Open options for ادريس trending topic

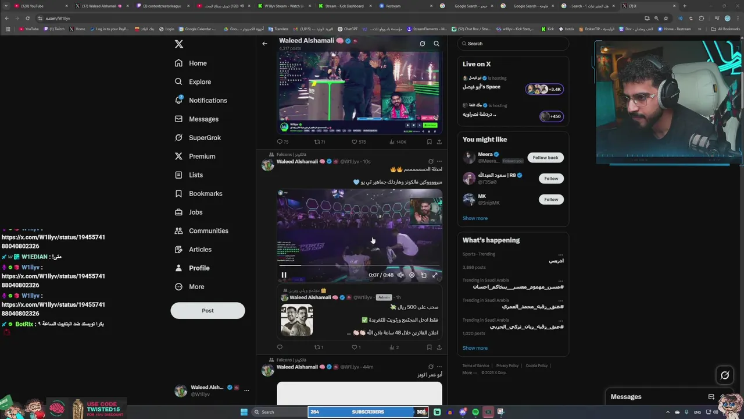tap(560, 254)
